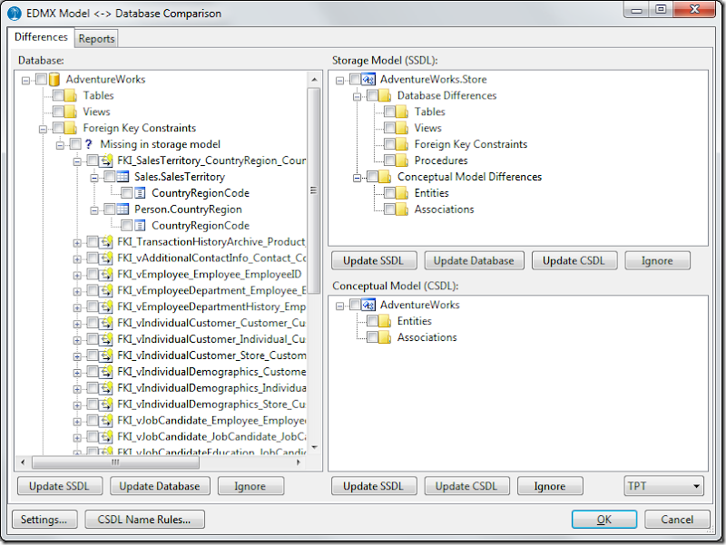Screen dimensions: 726x545
Task: Click the Views folder icon in Database tree
Action: point(71,112)
